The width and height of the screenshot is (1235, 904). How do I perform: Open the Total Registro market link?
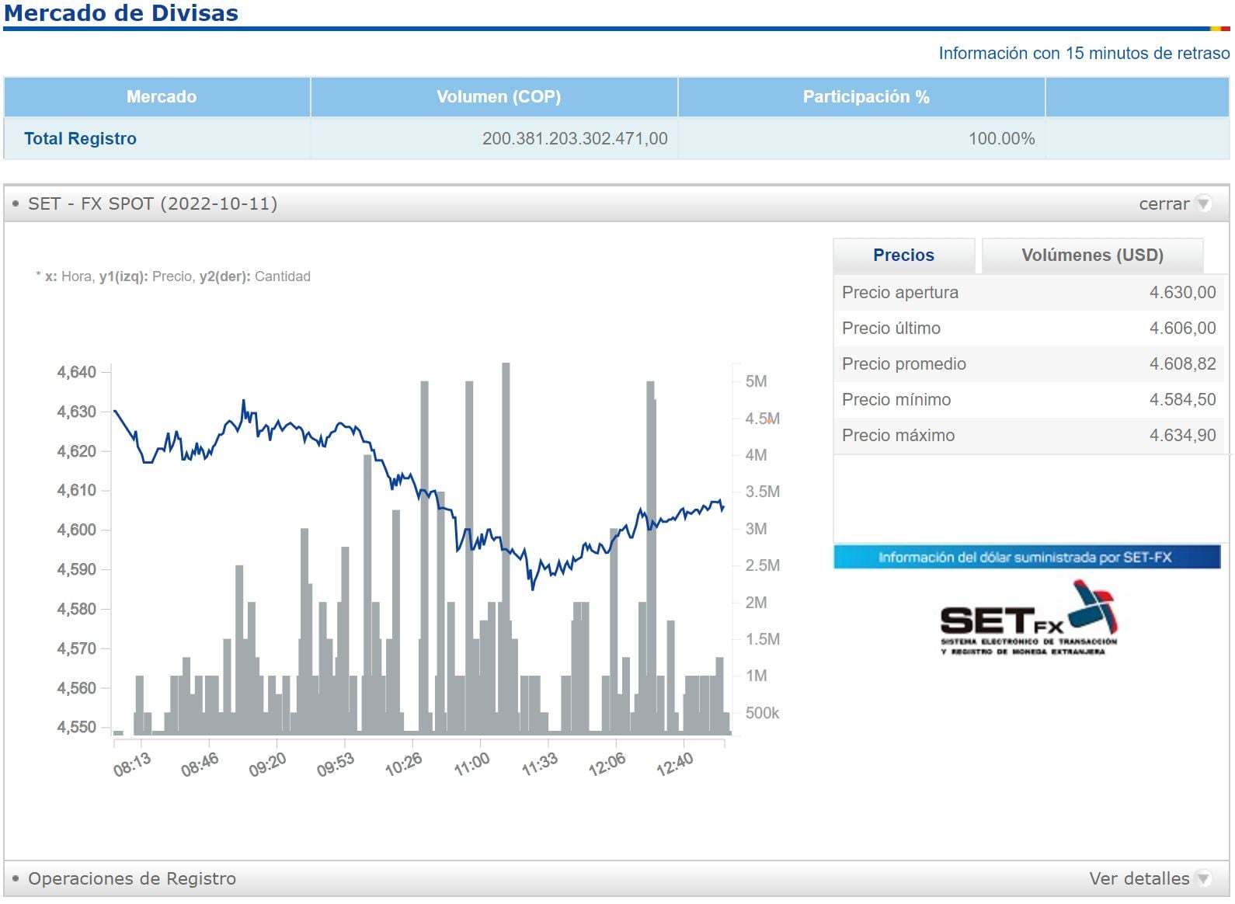pyautogui.click(x=80, y=138)
